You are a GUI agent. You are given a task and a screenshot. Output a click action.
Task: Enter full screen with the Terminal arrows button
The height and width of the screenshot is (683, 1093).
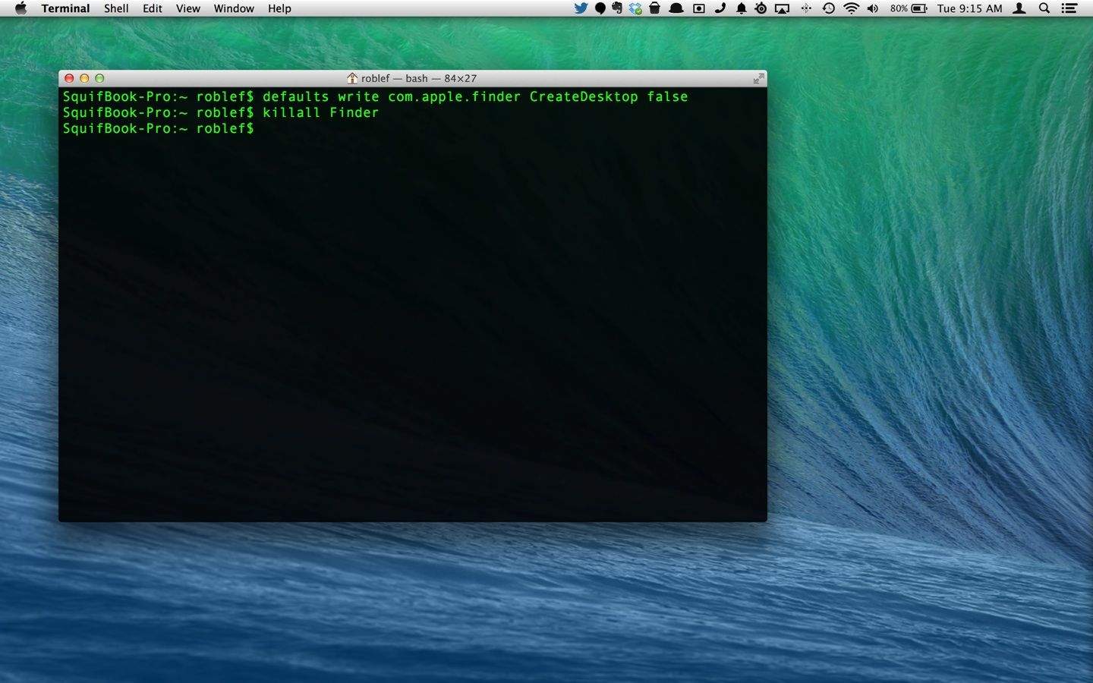[758, 78]
